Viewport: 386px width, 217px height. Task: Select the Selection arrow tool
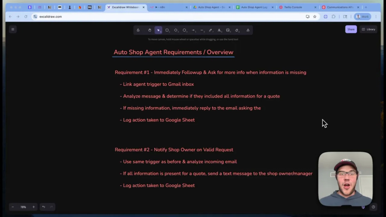point(158,30)
